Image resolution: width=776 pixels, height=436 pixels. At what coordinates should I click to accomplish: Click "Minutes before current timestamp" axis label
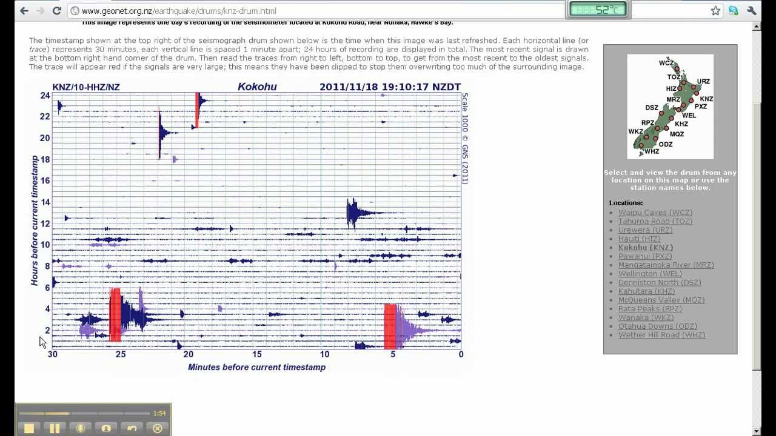[x=256, y=367]
